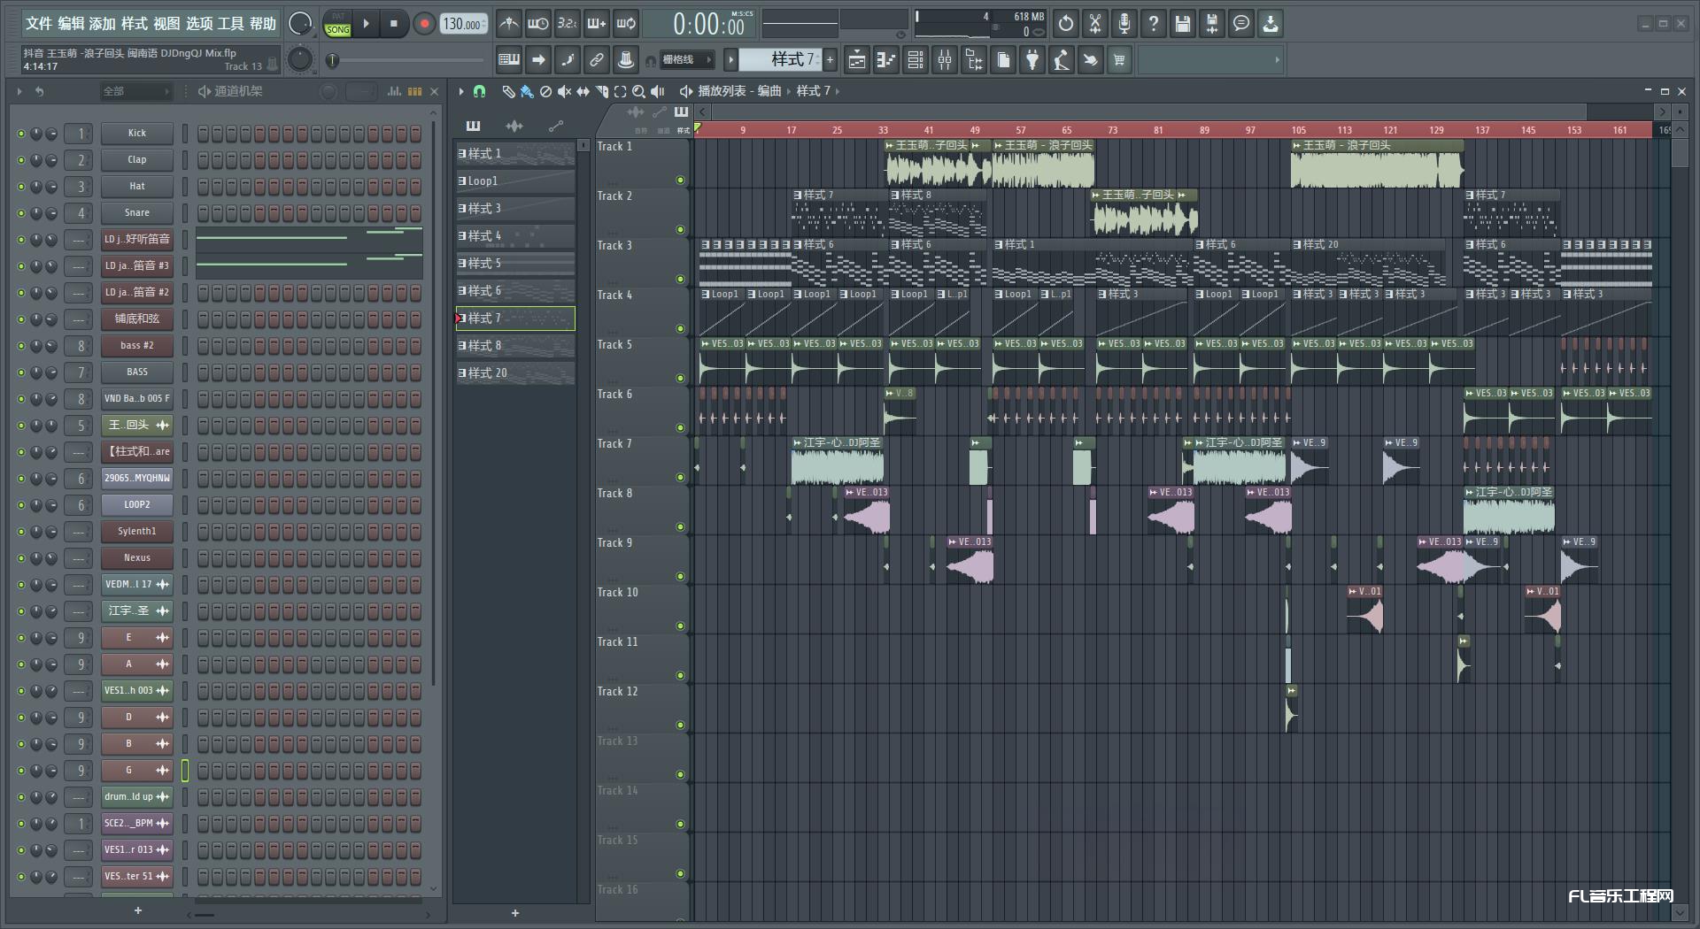Toggle first step button of Kick channel
Screen dimensions: 1700x929
(203, 134)
